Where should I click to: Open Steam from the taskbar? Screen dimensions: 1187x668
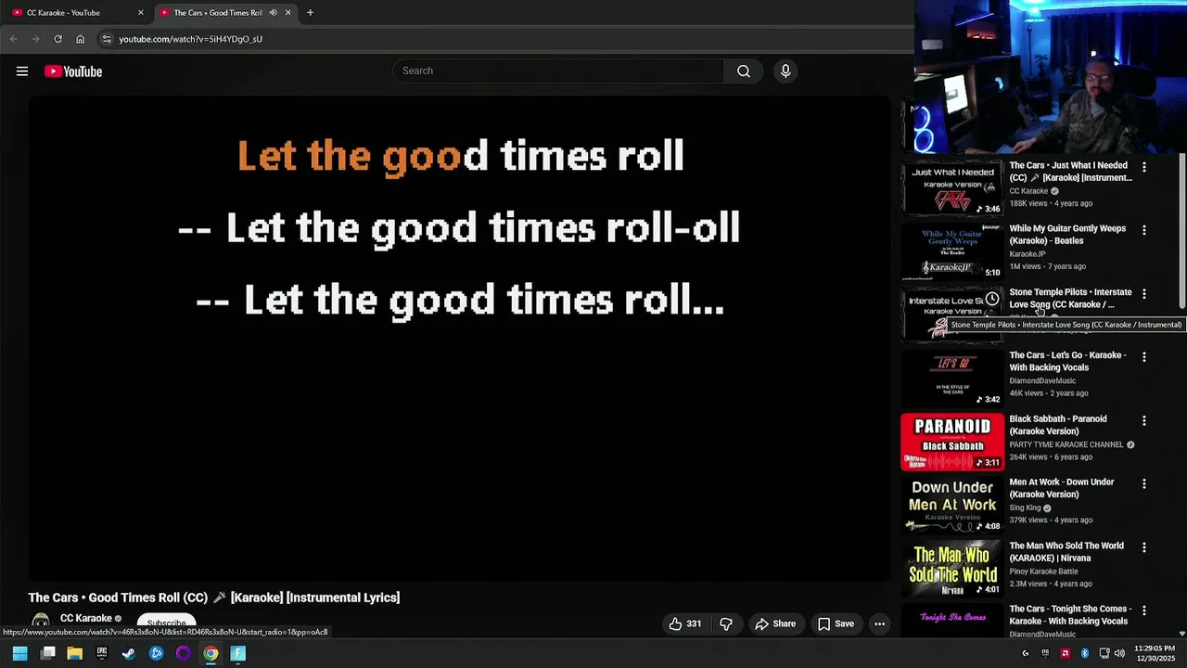[129, 653]
